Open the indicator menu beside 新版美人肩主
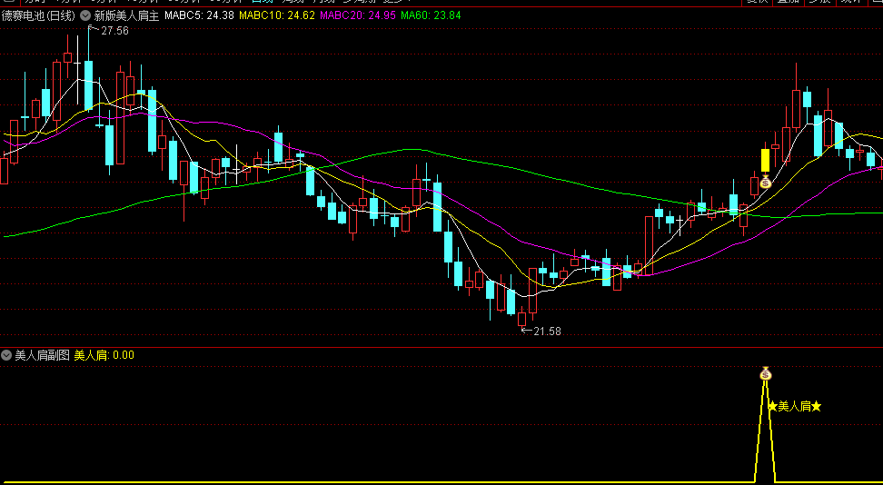Image resolution: width=883 pixels, height=485 pixels. click(x=85, y=15)
